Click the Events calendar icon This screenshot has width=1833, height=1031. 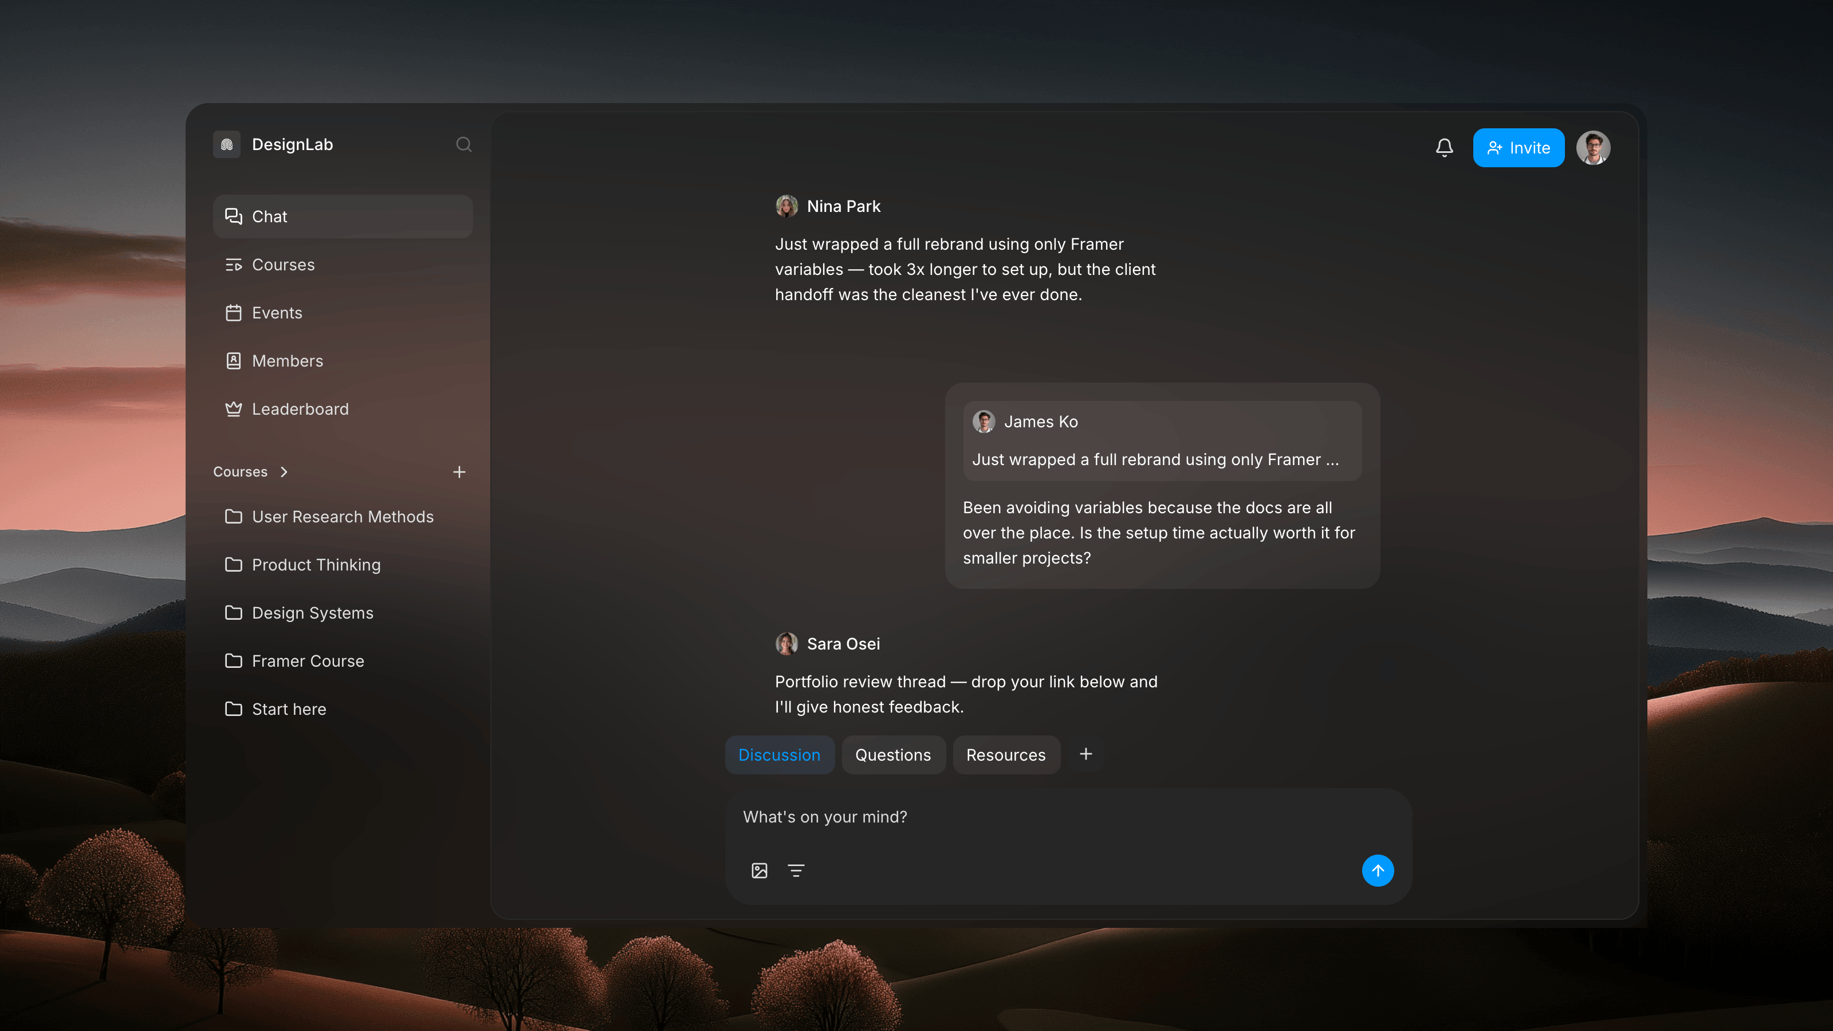click(233, 313)
